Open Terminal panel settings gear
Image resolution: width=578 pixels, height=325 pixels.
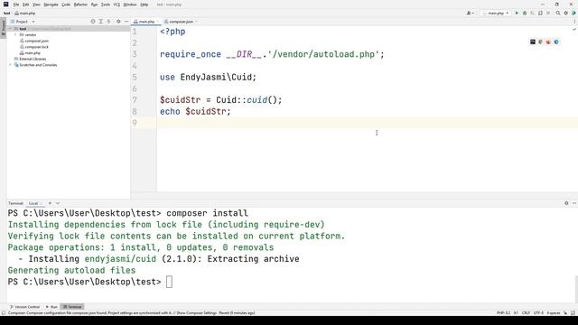pyautogui.click(x=566, y=203)
